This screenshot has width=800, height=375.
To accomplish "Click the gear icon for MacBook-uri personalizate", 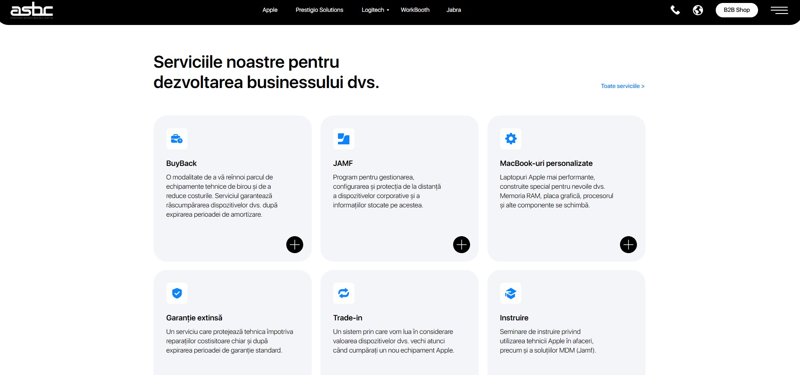I will click(511, 139).
